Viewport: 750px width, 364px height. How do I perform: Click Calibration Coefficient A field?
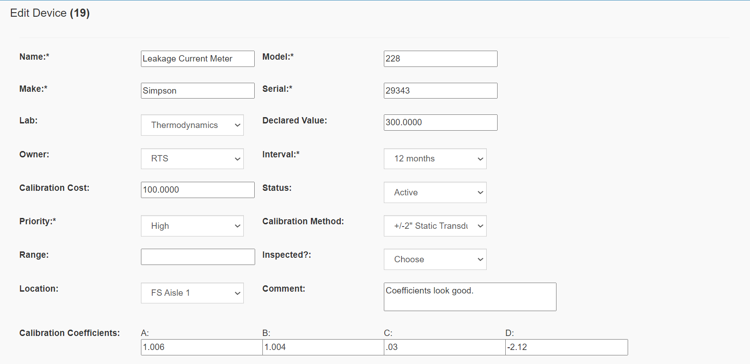[x=201, y=347]
